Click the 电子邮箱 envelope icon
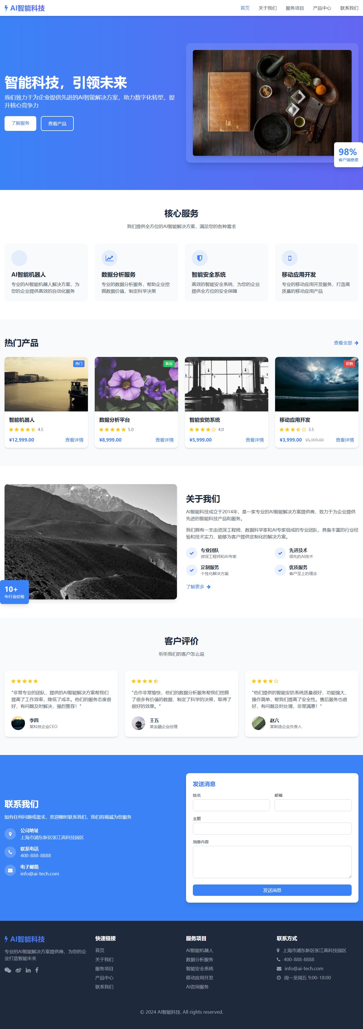The image size is (363, 1029). point(10,870)
